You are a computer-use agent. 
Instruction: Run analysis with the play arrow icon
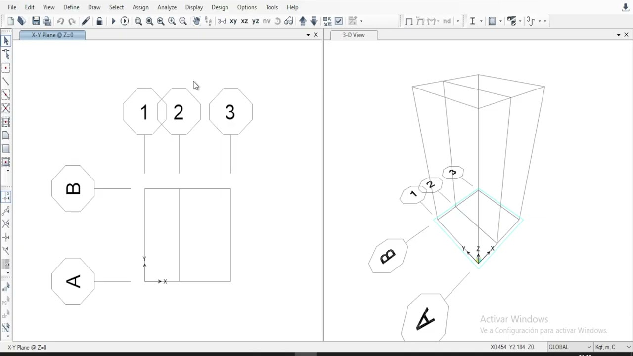(113, 21)
